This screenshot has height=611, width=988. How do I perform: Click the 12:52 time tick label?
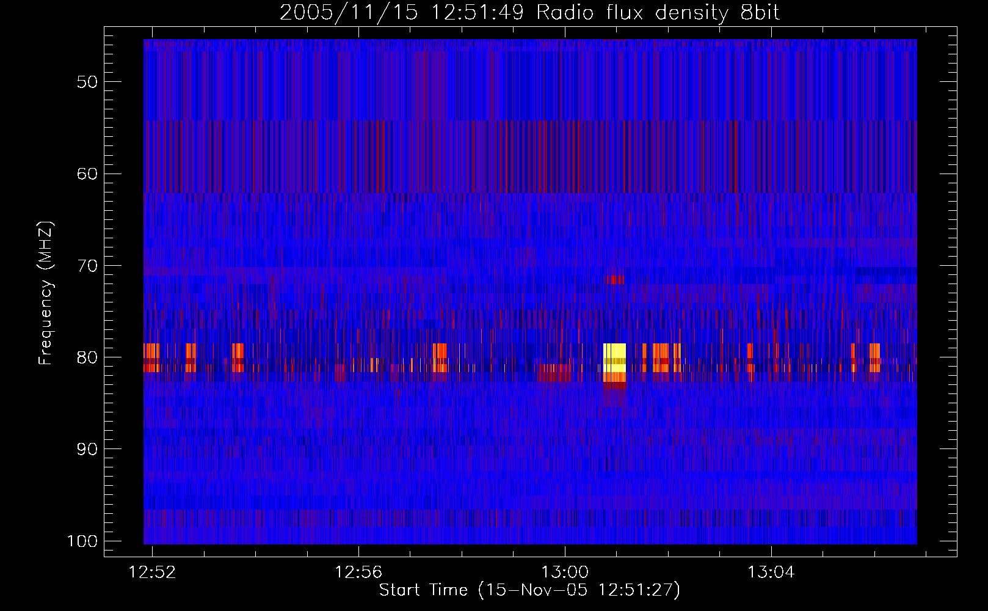coord(152,572)
